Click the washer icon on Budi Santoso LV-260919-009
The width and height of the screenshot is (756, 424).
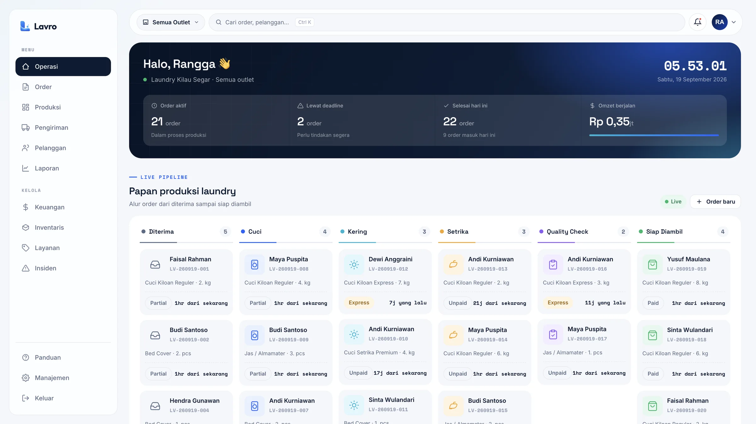coord(255,335)
